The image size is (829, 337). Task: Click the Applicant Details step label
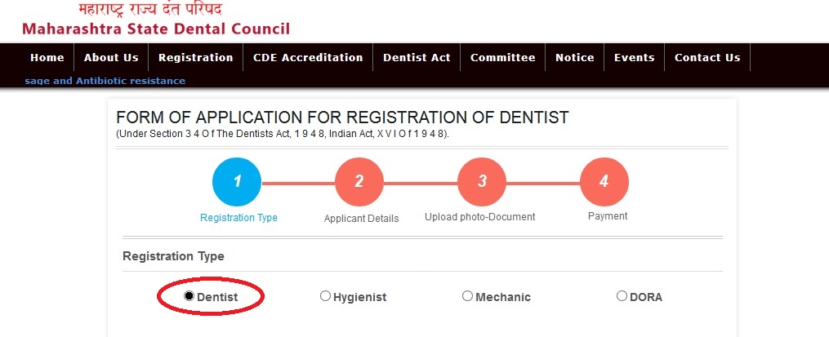(x=361, y=219)
